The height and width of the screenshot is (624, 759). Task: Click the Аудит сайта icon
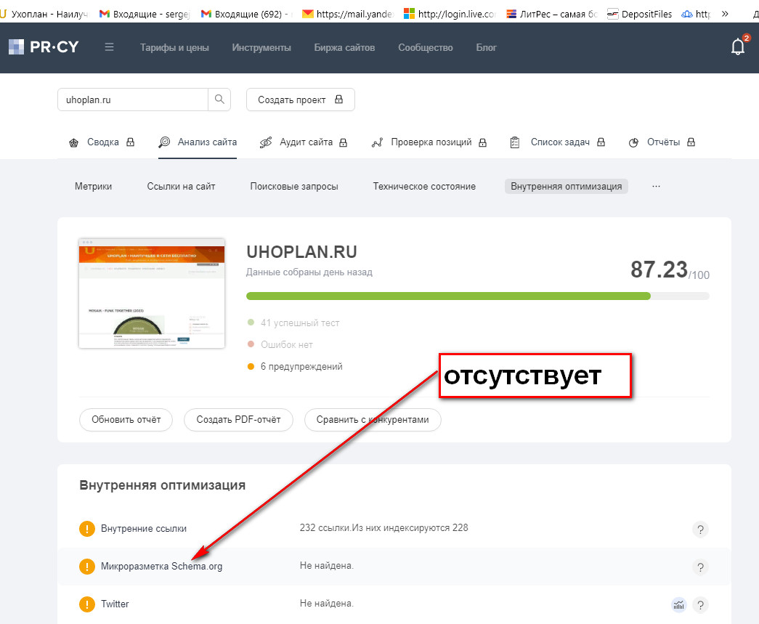pyautogui.click(x=266, y=142)
